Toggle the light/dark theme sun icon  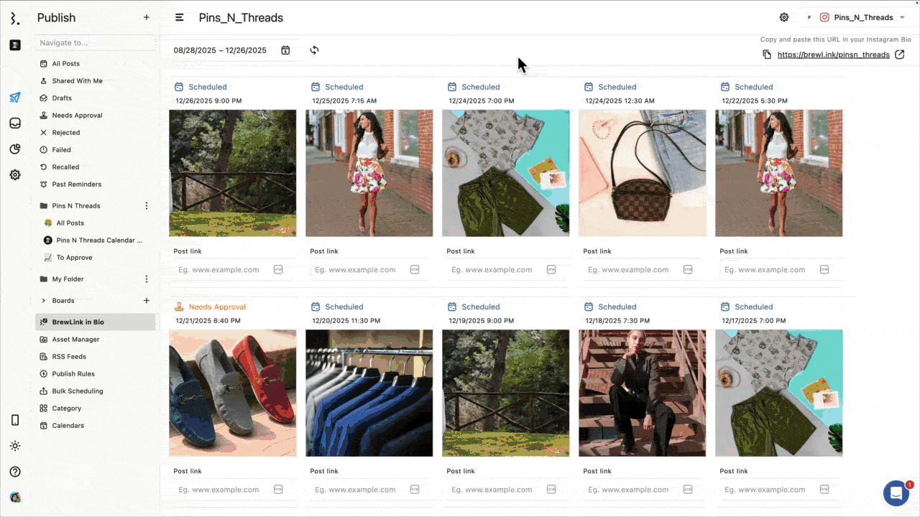pyautogui.click(x=15, y=446)
